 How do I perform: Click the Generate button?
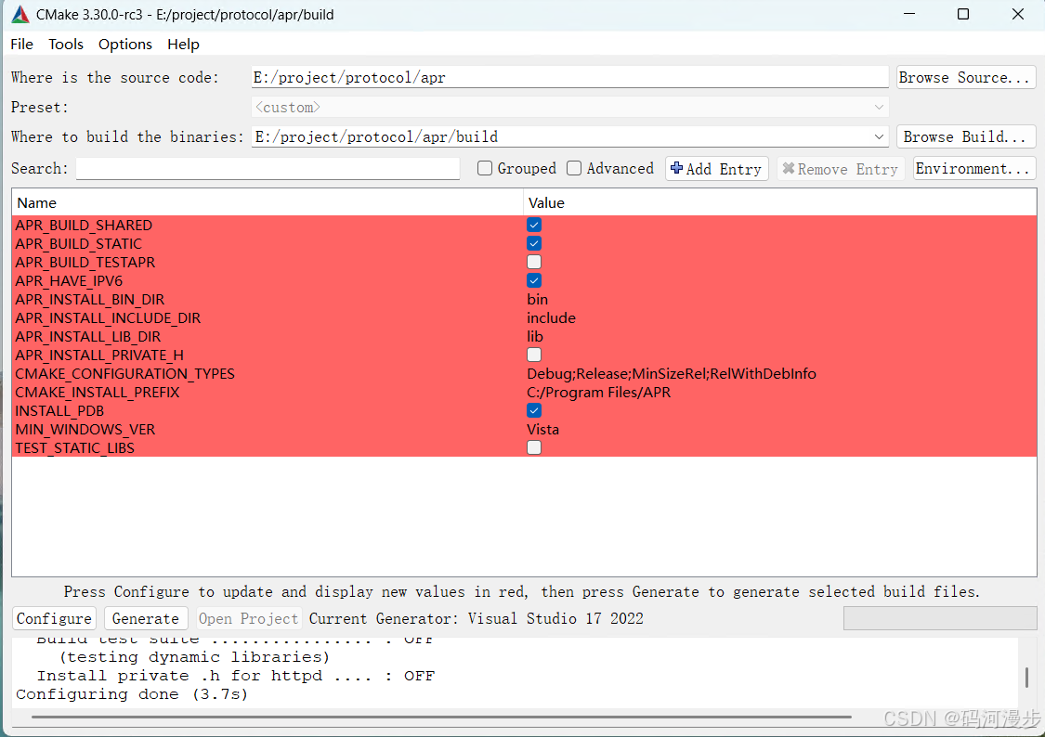pos(145,618)
